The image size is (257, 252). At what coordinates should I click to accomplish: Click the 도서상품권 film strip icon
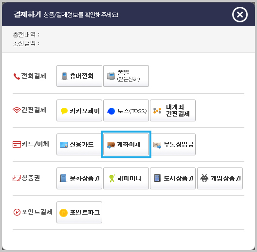157,178
